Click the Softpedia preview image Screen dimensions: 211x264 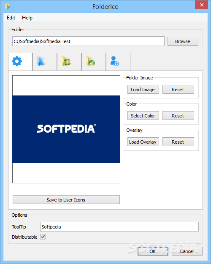tap(66, 129)
